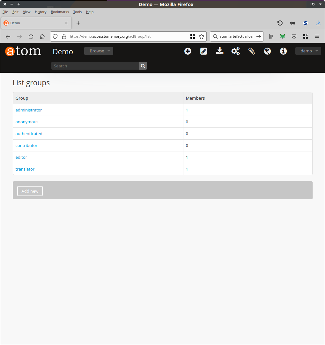Click the AtoM logo
Viewport: 325px width, 345px height.
point(23,51)
